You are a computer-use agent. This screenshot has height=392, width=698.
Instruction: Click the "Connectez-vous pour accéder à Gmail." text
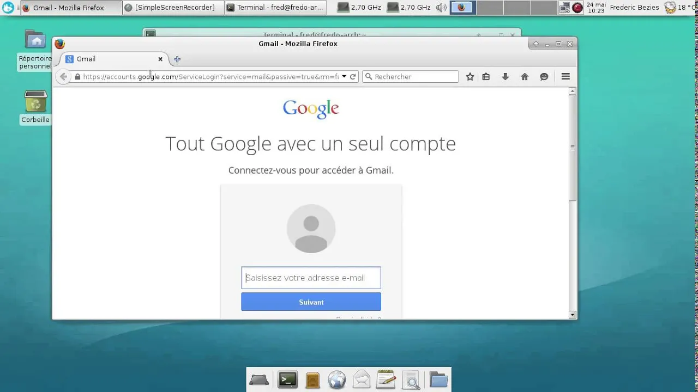pyautogui.click(x=311, y=170)
